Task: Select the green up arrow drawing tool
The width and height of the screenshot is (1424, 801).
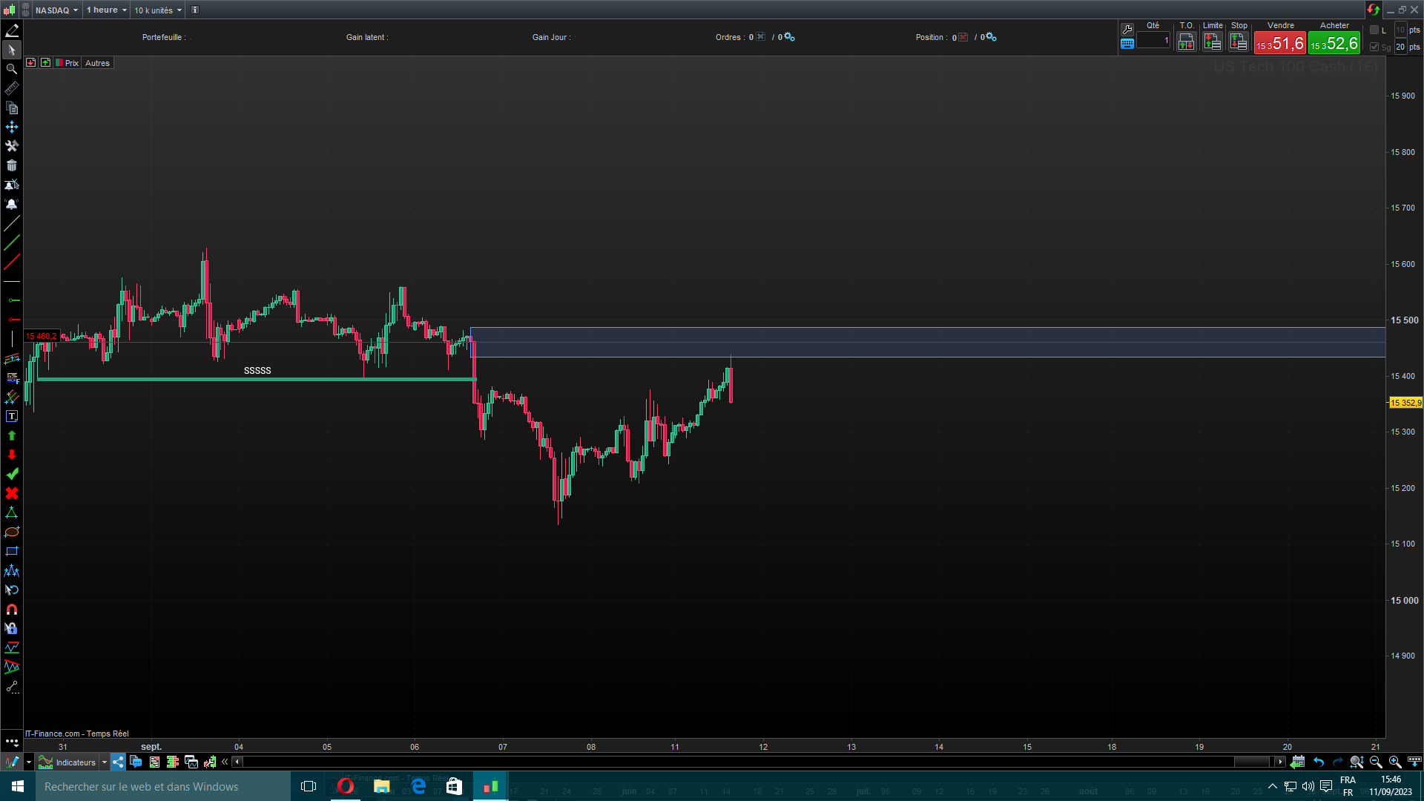Action: pos(12,436)
